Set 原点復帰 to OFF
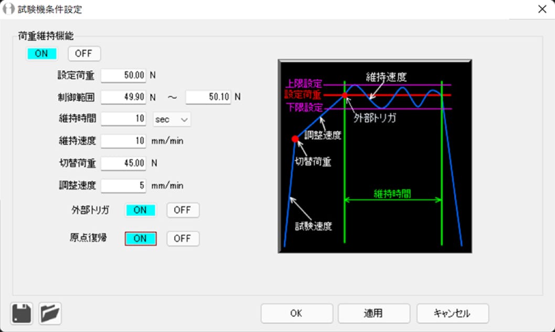555x332 pixels. point(183,238)
